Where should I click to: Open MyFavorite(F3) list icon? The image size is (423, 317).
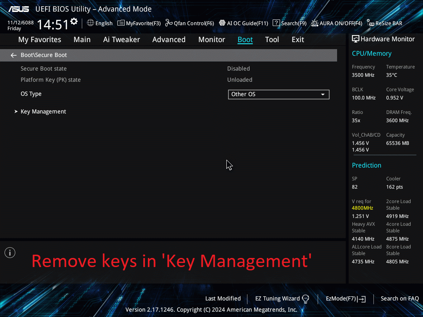coord(121,23)
